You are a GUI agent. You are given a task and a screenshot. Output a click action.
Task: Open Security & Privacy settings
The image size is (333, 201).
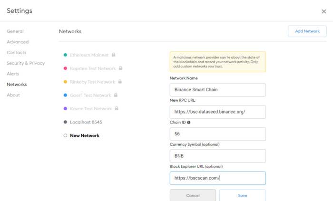tap(26, 63)
